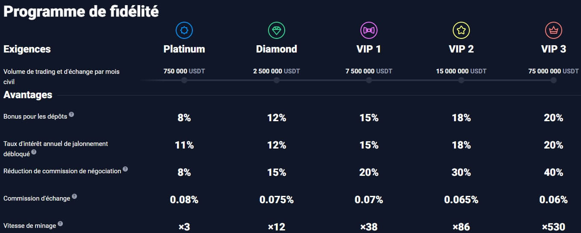Image resolution: width=581 pixels, height=233 pixels.
Task: Show info for Réduction de commission de négociation
Action: tap(125, 169)
